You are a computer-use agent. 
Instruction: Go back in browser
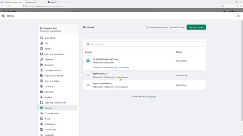pos(2,6)
